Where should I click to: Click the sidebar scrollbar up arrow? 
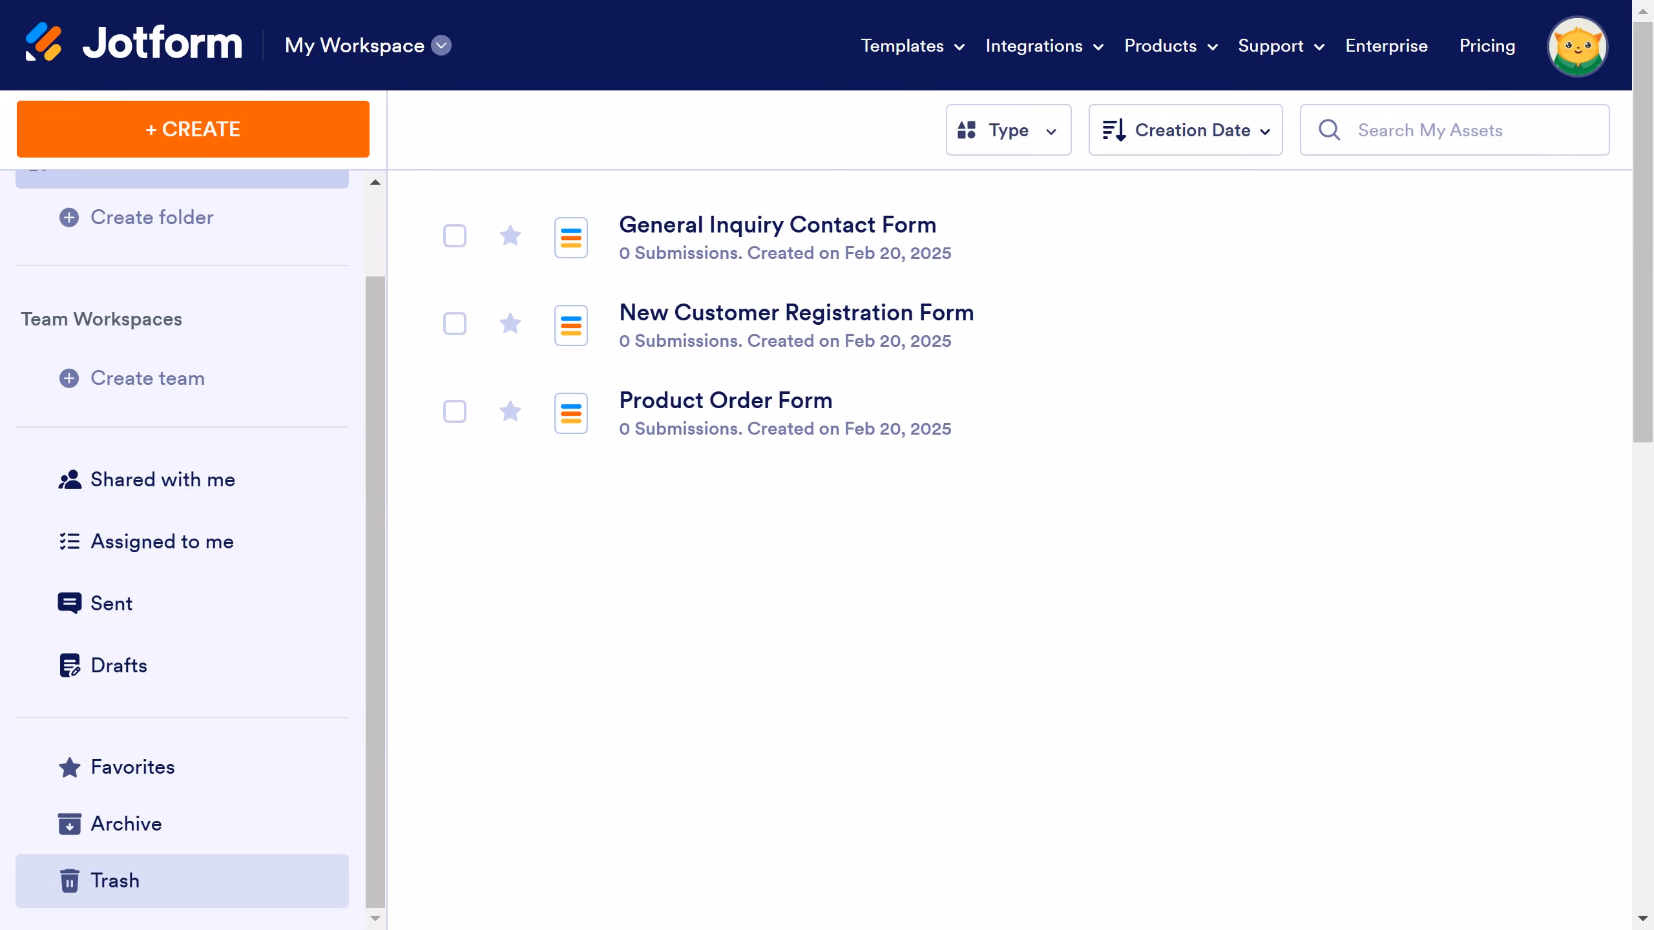[x=375, y=182]
